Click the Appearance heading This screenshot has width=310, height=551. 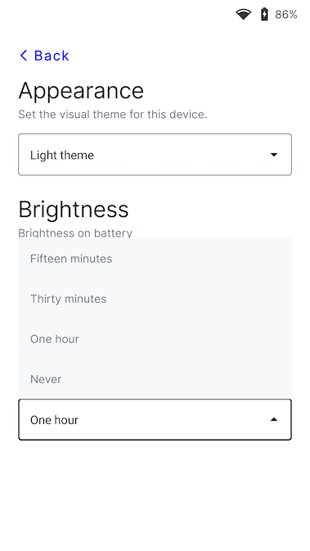coord(81,92)
